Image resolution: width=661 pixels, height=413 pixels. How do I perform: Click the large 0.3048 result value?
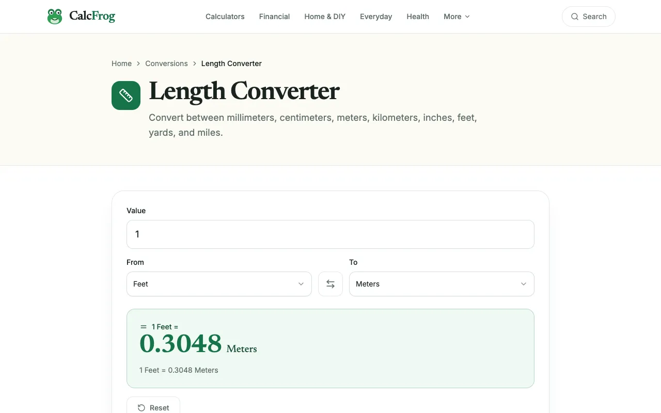tap(181, 344)
